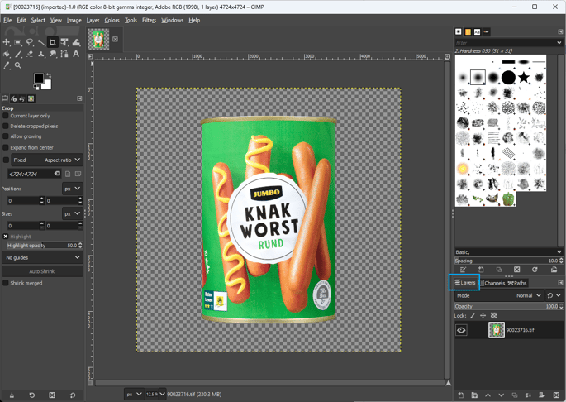Open the Fixed Aspect ratio dropdown

(x=47, y=160)
